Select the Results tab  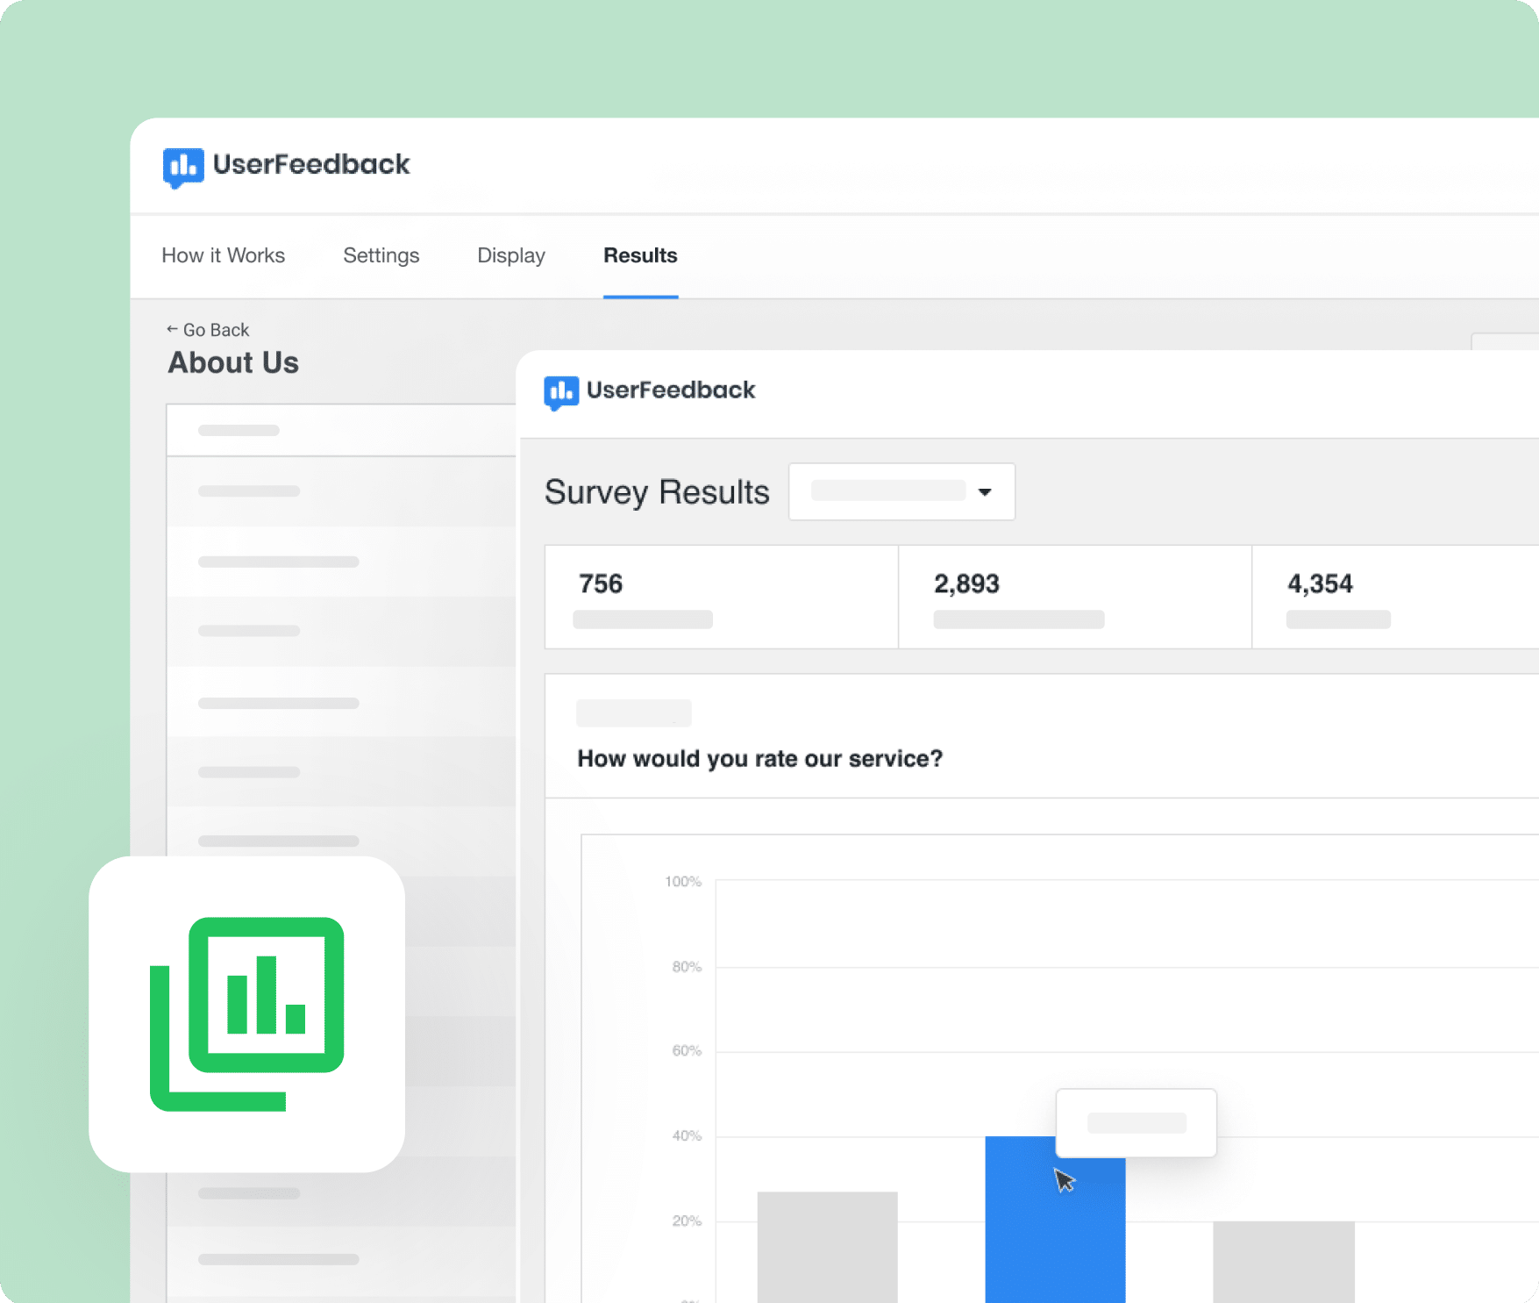click(x=640, y=255)
